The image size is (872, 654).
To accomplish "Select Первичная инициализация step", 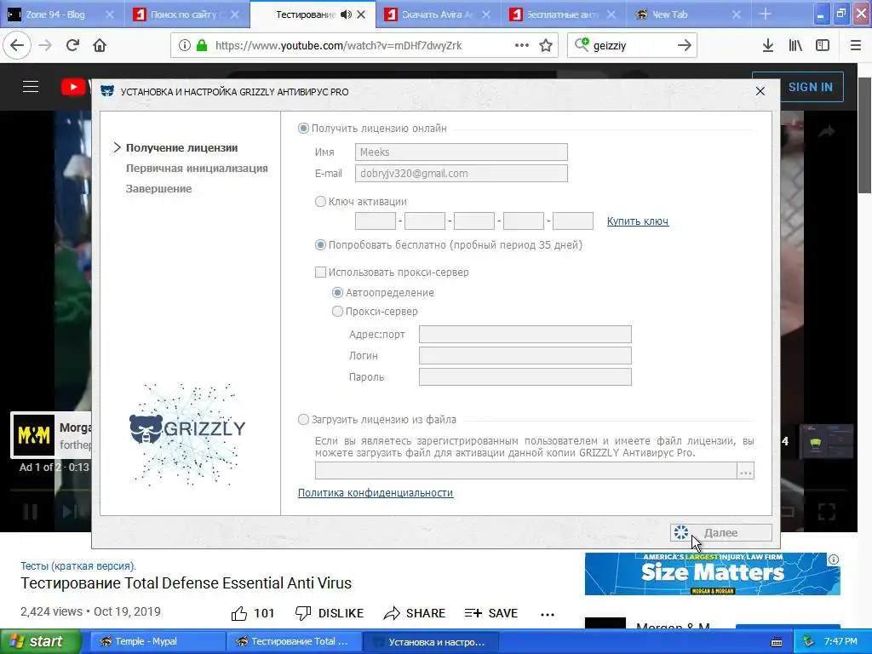I will (197, 169).
